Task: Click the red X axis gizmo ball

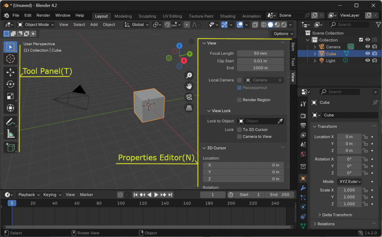Action: (x=184, y=61)
